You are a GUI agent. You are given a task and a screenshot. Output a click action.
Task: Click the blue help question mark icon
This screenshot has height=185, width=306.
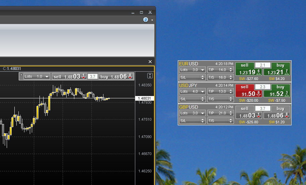pyautogui.click(x=146, y=20)
